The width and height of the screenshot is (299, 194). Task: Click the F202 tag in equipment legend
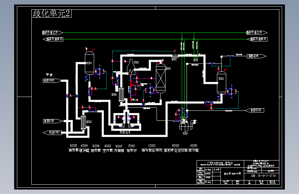[132, 146]
